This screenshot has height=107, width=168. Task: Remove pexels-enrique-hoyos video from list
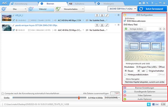tap(118, 25)
